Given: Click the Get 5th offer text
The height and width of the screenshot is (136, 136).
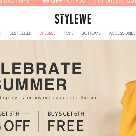Looking at the screenshot, I should coord(10,114).
